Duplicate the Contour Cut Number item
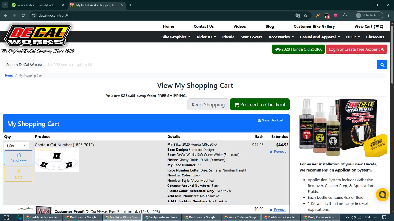Viewport: 394px width, 221px height. click(x=19, y=158)
